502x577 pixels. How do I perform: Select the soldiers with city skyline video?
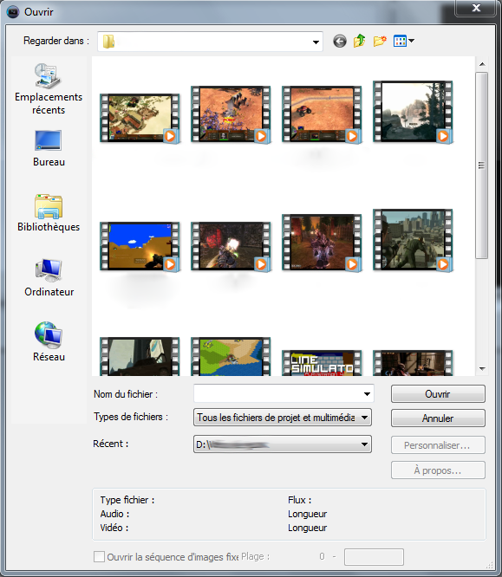[x=413, y=240]
